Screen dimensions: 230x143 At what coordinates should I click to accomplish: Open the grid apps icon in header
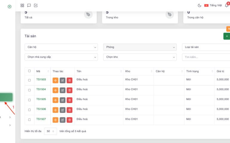tap(22, 5)
